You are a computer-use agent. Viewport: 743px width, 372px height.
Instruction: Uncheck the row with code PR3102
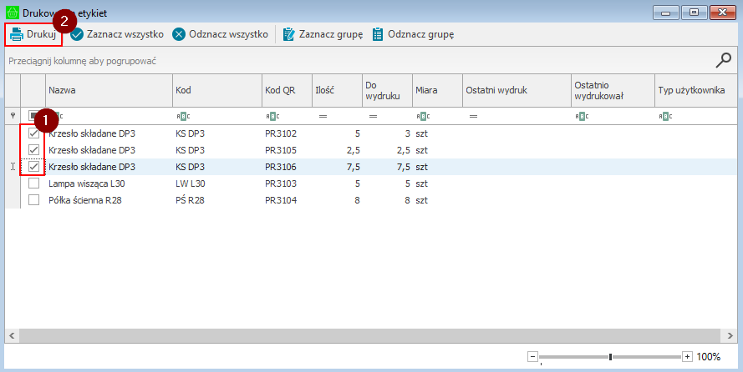pyautogui.click(x=34, y=133)
